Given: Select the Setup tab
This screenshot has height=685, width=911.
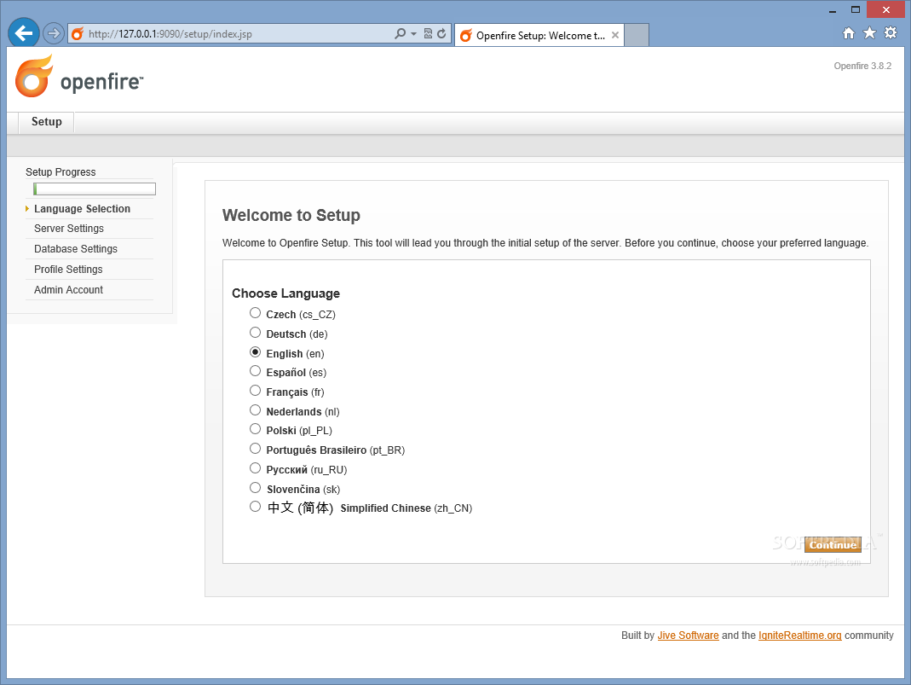Looking at the screenshot, I should click(47, 122).
